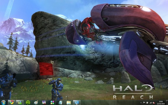Screen dimensions: 168x105
Task: Open the four colored squares app
Action: click(x=52, y=103)
